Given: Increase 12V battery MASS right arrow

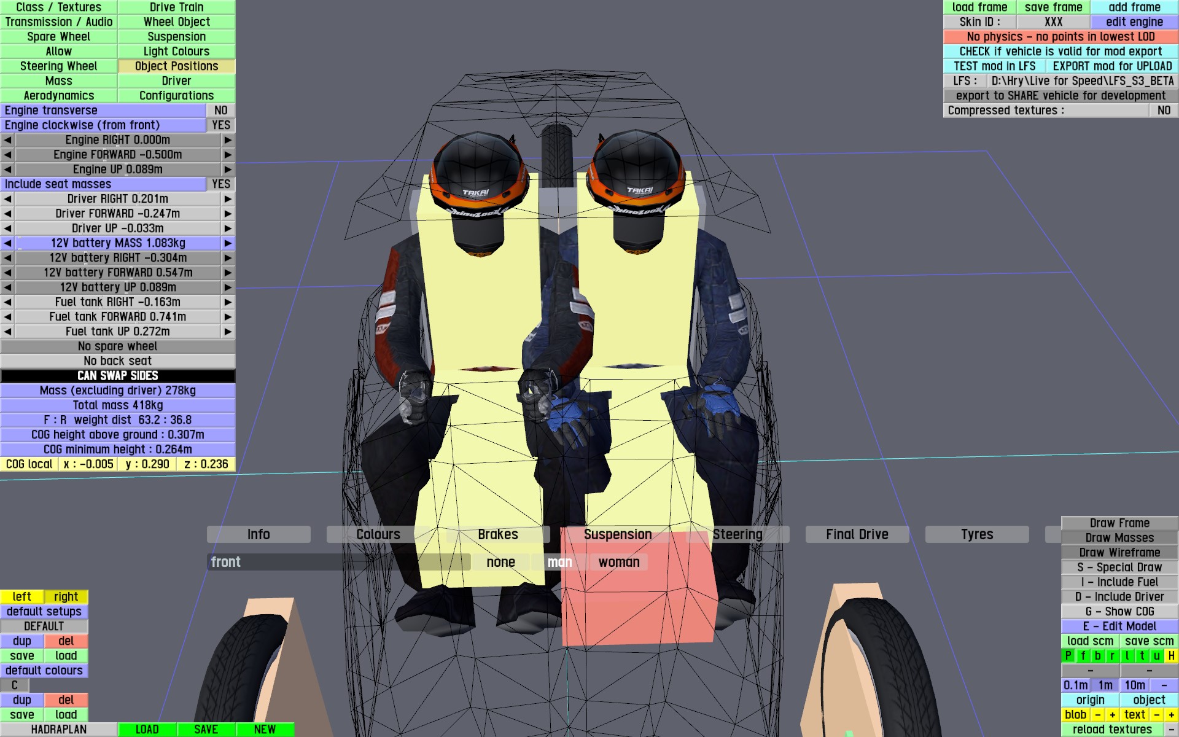Looking at the screenshot, I should pos(228,243).
